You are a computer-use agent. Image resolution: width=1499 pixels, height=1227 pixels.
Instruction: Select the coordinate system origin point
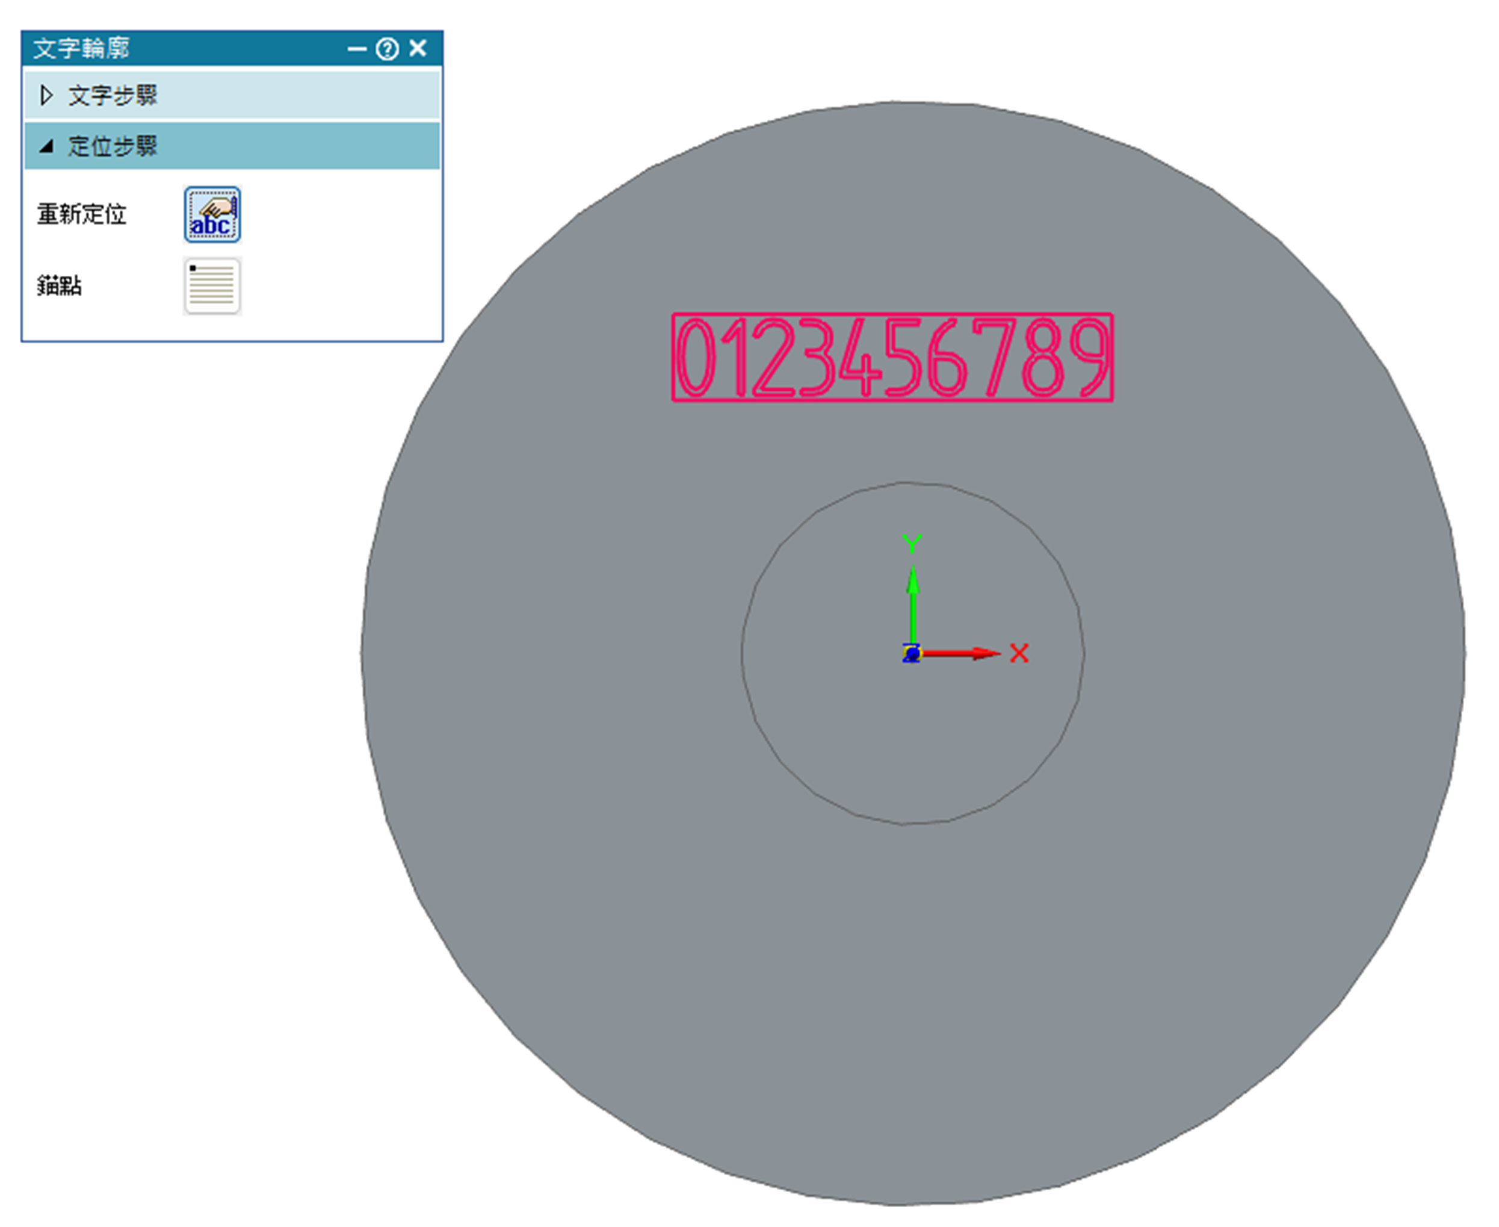pyautogui.click(x=912, y=653)
